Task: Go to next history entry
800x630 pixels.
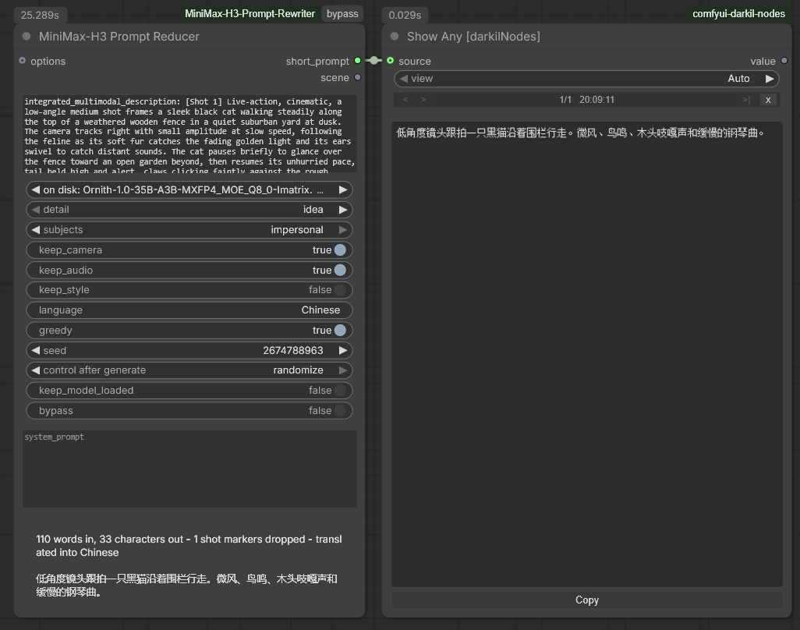Action: pos(423,100)
